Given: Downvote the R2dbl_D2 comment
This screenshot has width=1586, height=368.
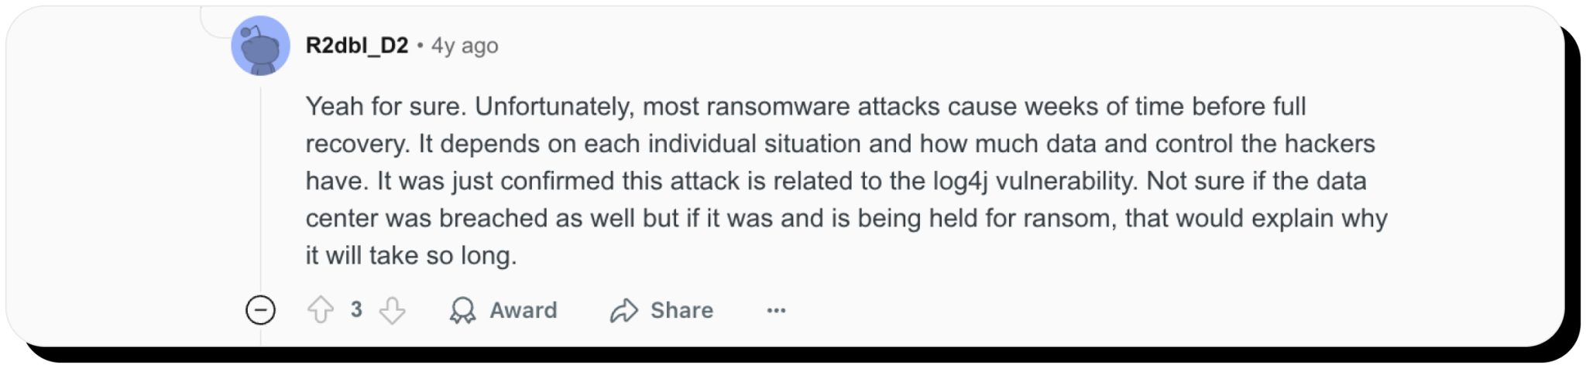Looking at the screenshot, I should click(x=392, y=310).
